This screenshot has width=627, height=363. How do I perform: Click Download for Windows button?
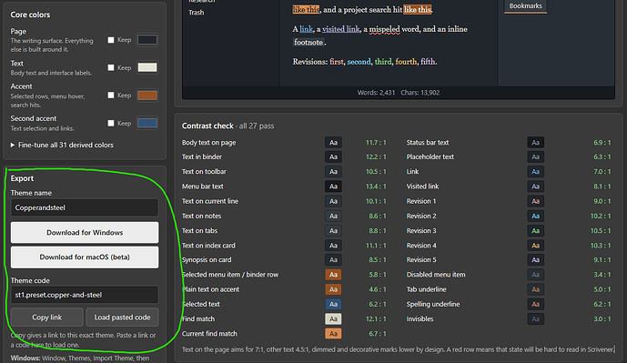pos(85,232)
